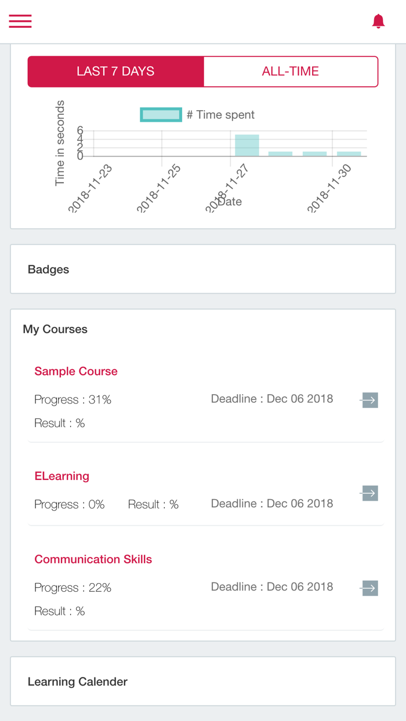Click Sample Course deadline Dec 06 2018
The width and height of the screenshot is (406, 721).
(x=272, y=399)
